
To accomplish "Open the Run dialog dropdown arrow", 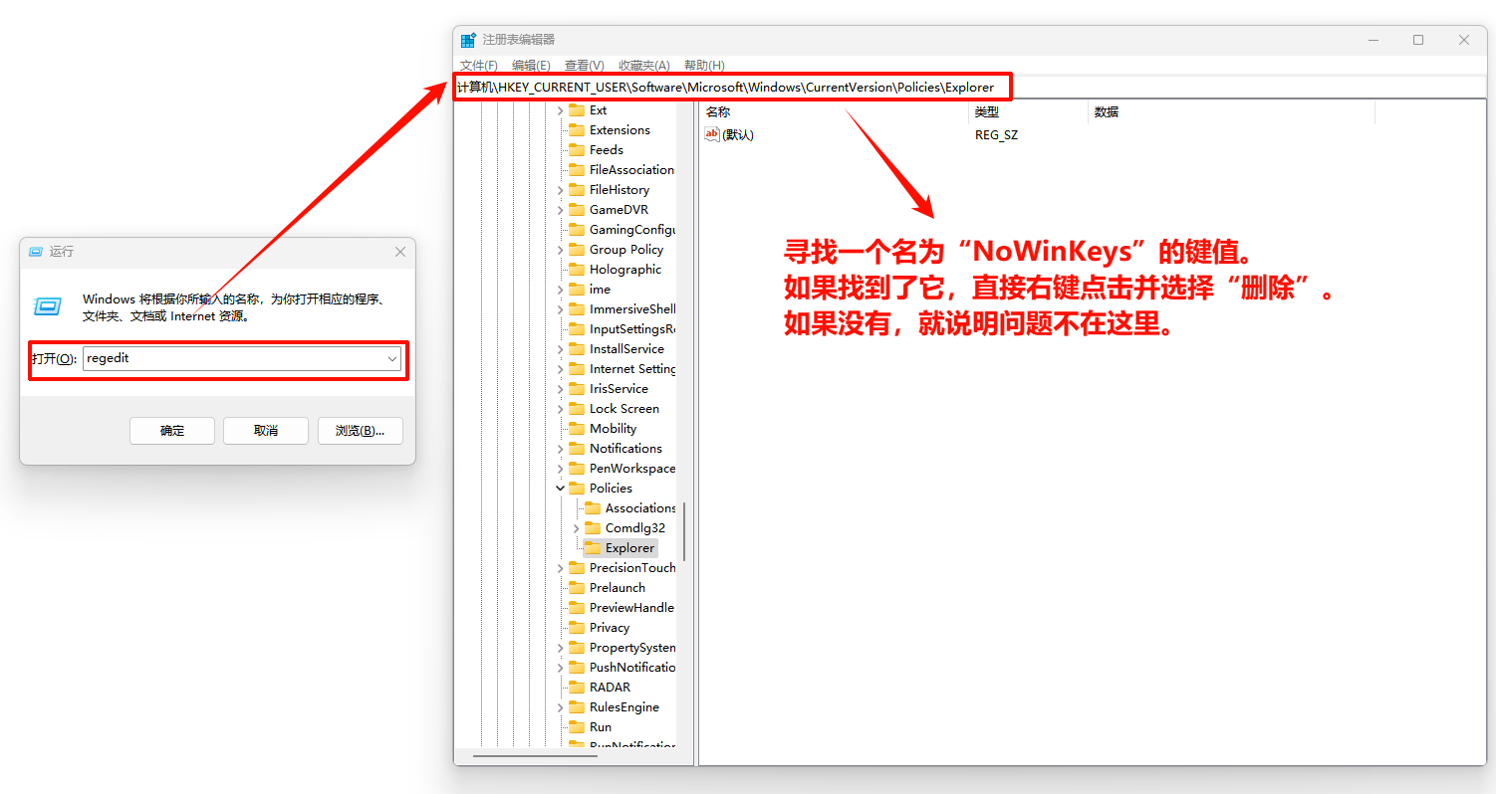I will click(x=392, y=357).
